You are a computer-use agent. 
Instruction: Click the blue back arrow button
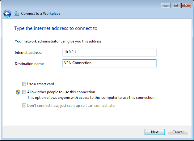pos(7,14)
